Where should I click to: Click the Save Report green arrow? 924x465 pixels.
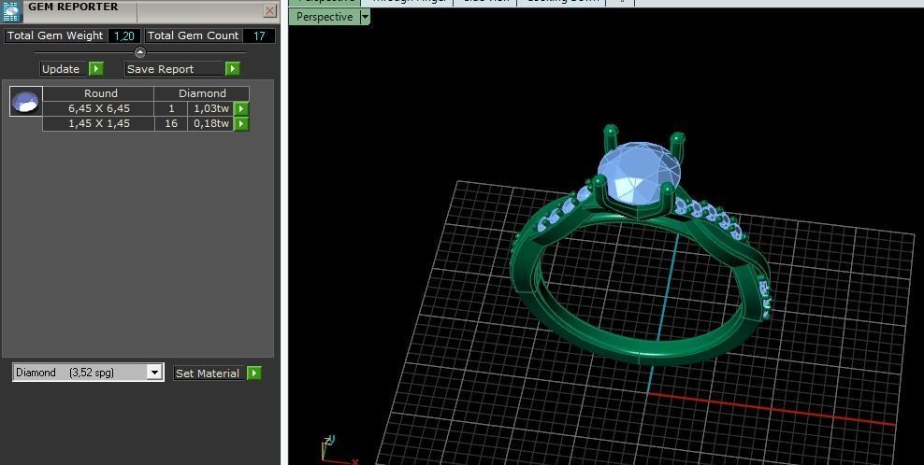(233, 69)
